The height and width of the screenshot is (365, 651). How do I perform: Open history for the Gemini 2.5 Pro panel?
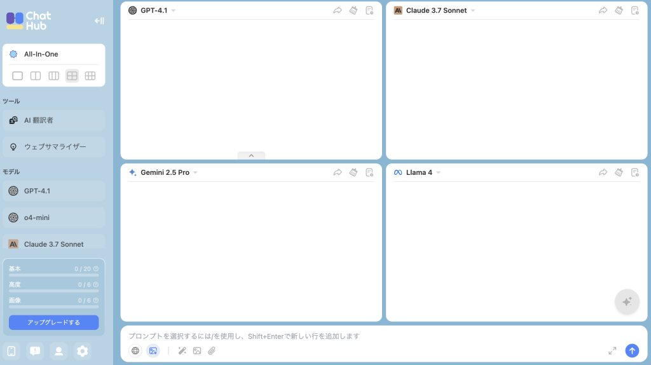pyautogui.click(x=369, y=173)
